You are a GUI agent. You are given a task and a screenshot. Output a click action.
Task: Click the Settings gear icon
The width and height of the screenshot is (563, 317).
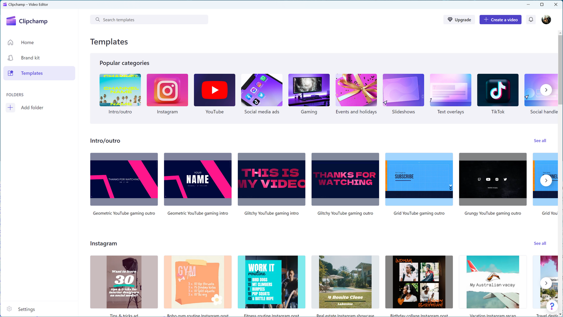pos(10,309)
